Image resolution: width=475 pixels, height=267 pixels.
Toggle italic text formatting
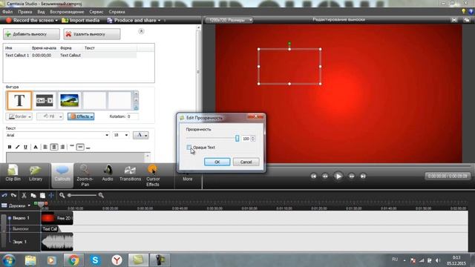[18, 147]
